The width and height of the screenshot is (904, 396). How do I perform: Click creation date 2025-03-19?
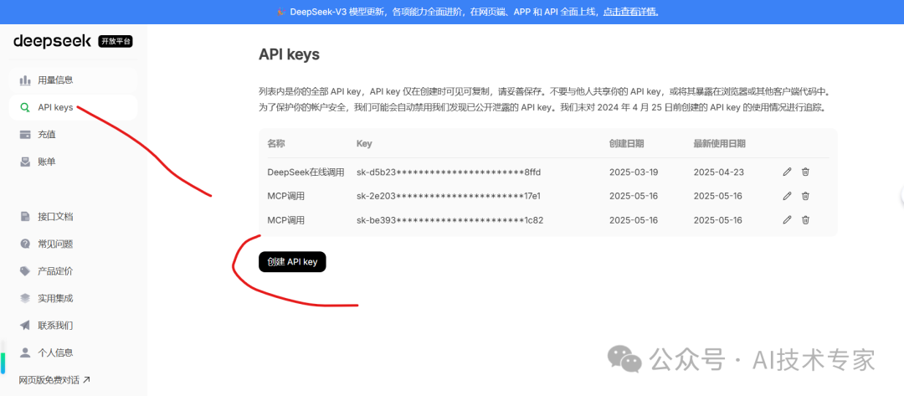(634, 172)
